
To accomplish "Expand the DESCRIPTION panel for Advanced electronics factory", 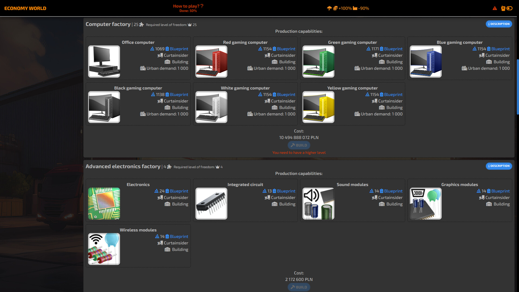I will (499, 166).
